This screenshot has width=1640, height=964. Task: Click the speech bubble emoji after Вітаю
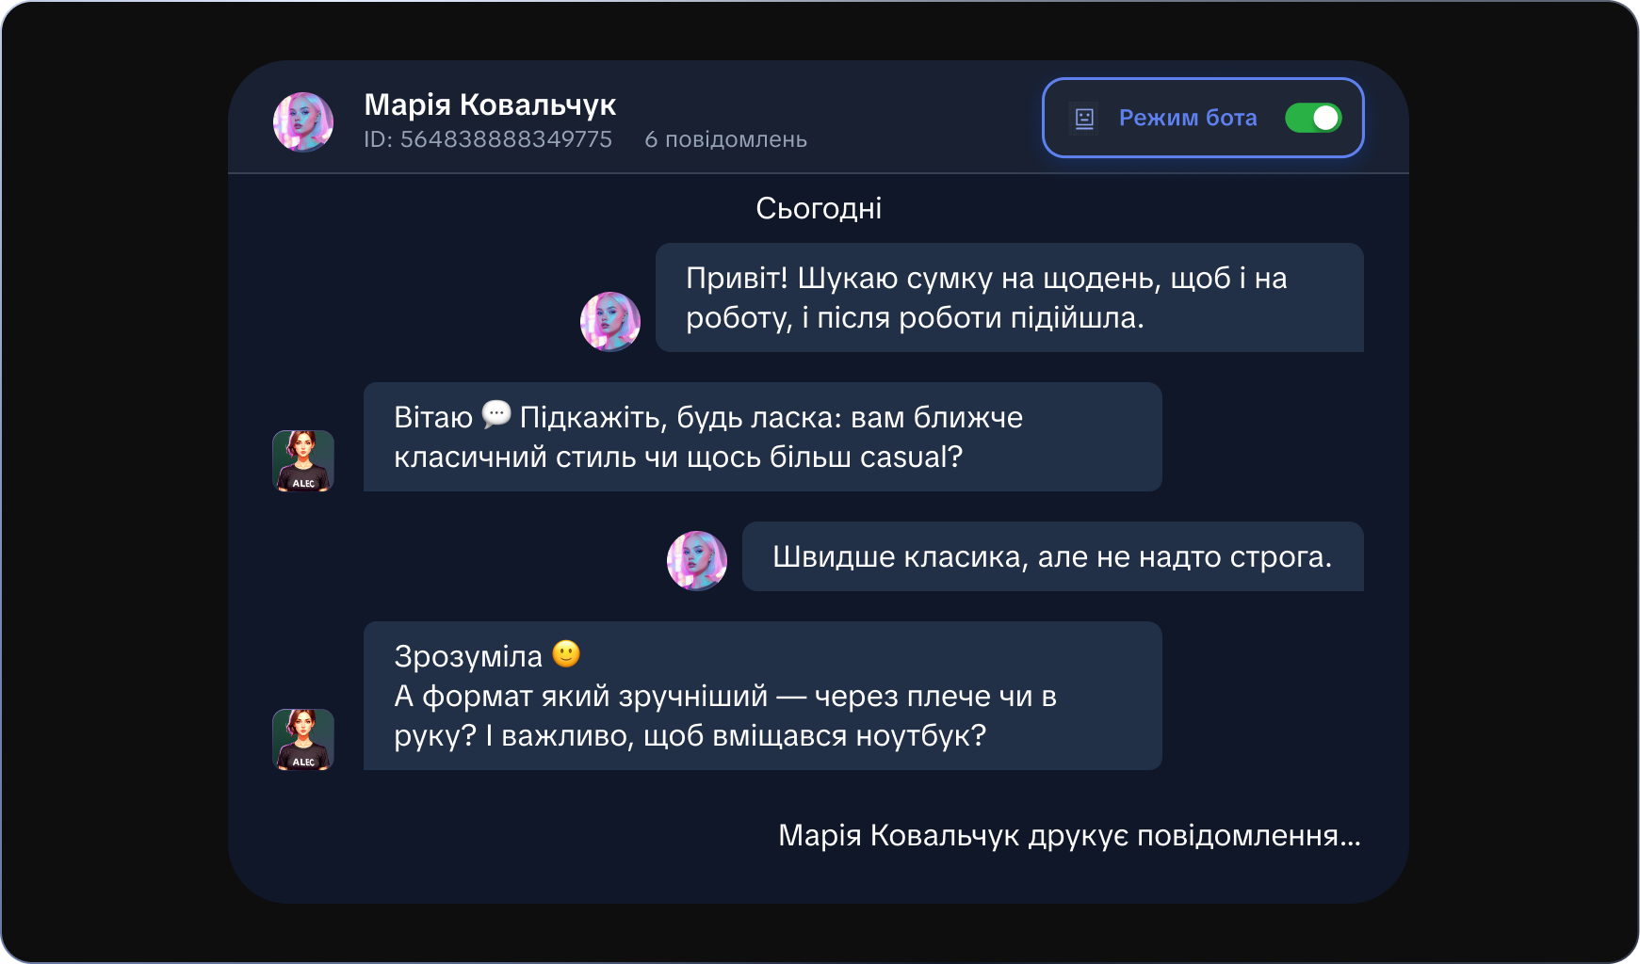tap(496, 414)
